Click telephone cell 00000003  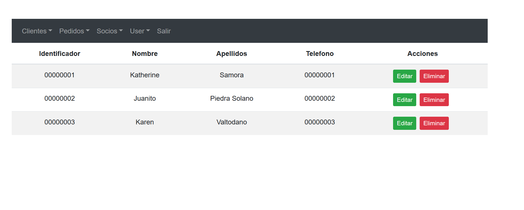pos(320,122)
